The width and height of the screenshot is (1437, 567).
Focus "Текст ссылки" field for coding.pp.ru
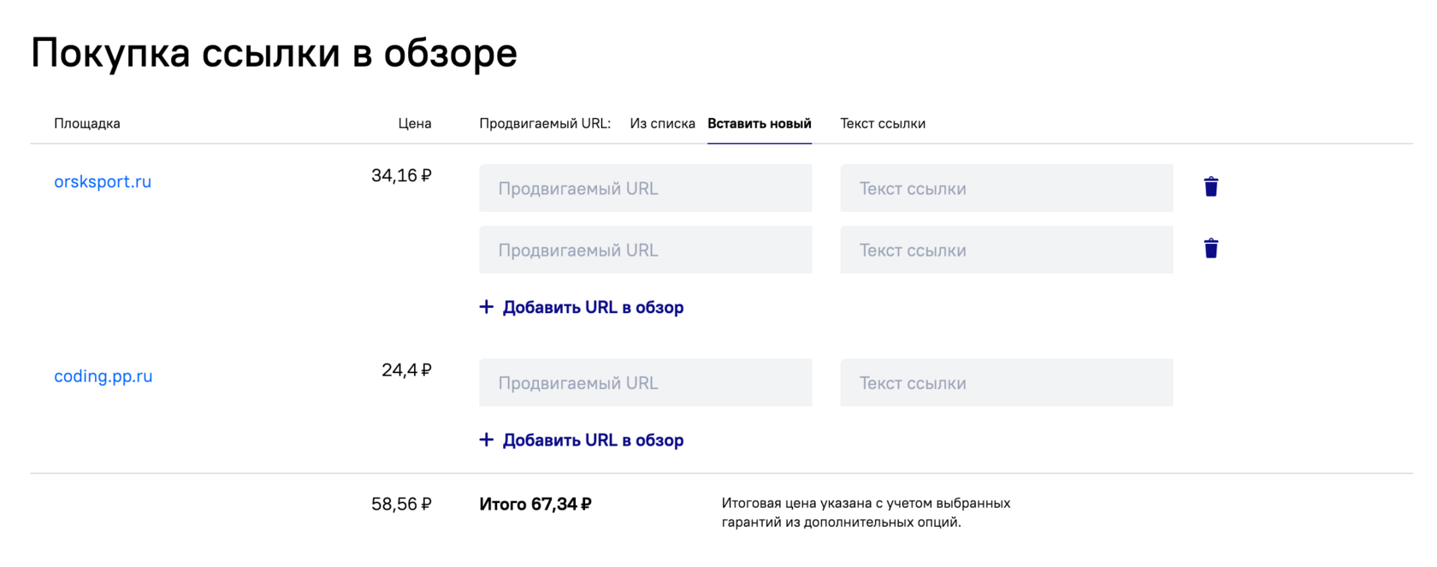coord(1006,383)
